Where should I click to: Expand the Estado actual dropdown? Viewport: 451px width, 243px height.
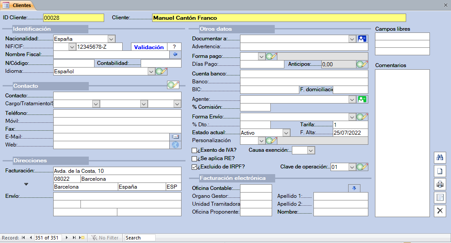pos(286,132)
